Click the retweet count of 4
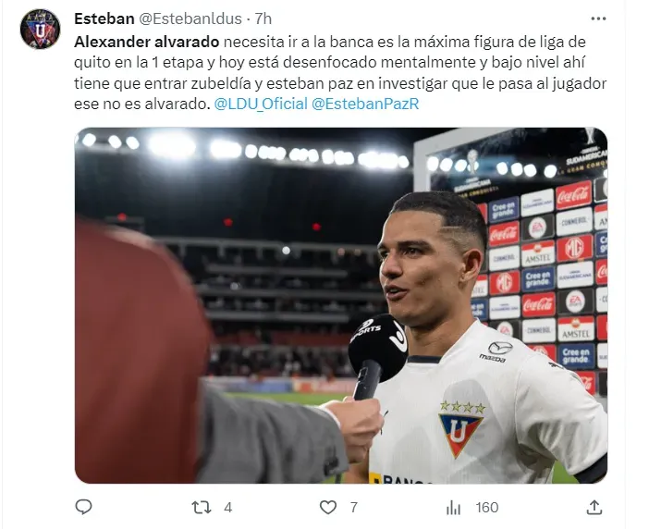The width and height of the screenshot is (649, 529). coord(227,508)
